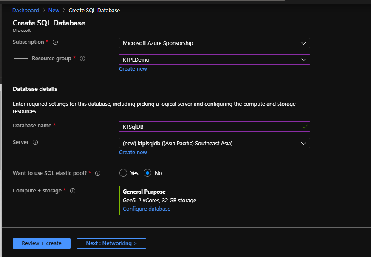Select the Database name label
371x257 pixels.
(32, 126)
